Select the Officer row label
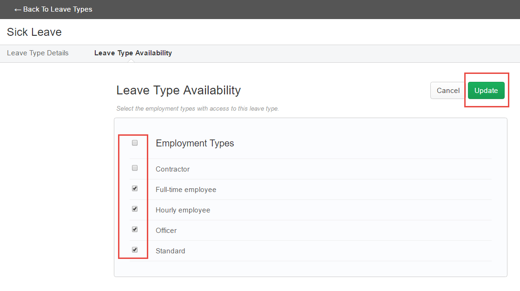This screenshot has height=291, width=520. click(x=166, y=230)
